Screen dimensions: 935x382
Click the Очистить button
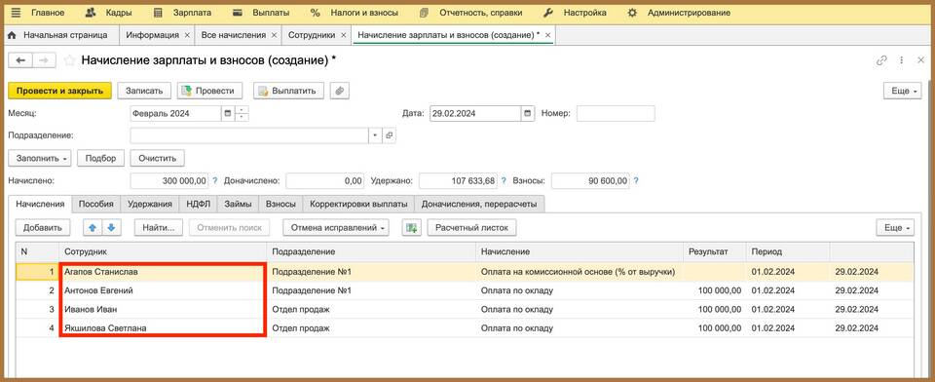[x=158, y=158]
